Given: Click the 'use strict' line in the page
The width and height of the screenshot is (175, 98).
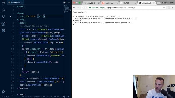Looking at the screenshot, I should point(80,12).
